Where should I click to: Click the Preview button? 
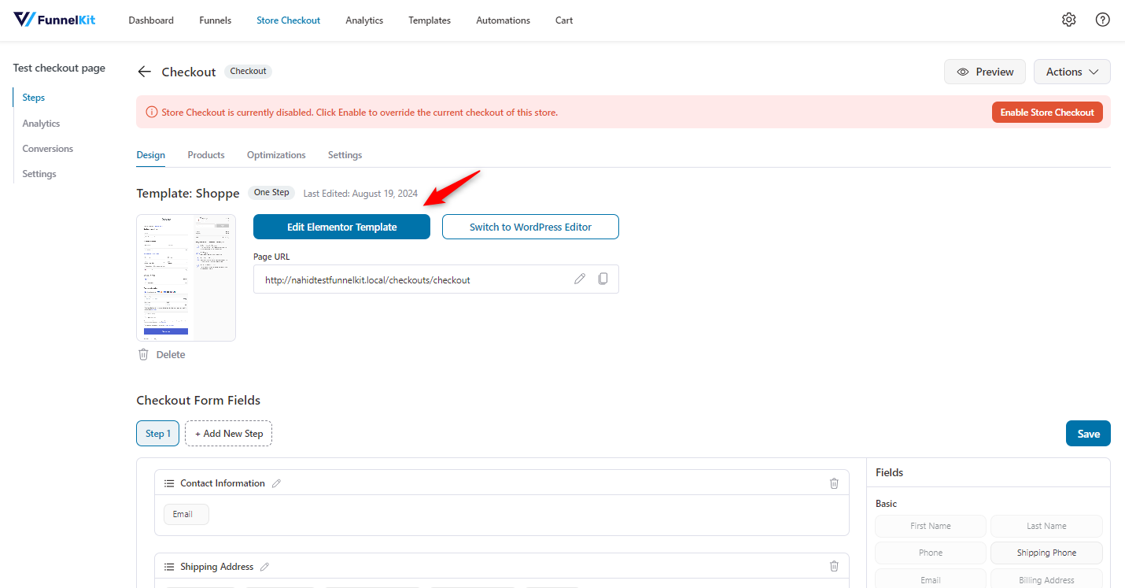pyautogui.click(x=985, y=72)
